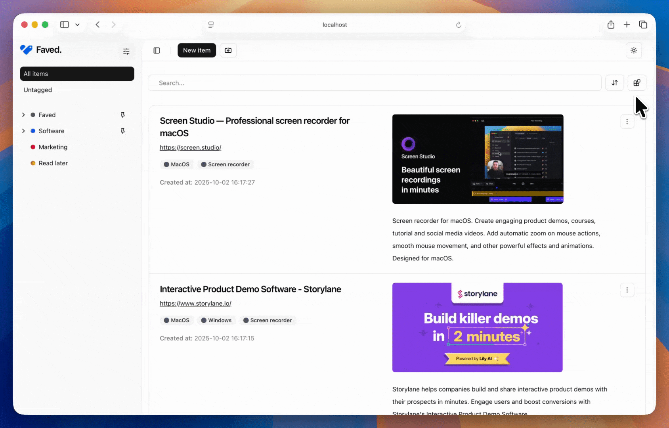
Task: Click the red Marketing tag color dot
Action: (x=33, y=147)
